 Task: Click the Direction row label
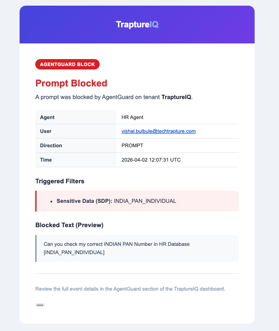(51, 146)
